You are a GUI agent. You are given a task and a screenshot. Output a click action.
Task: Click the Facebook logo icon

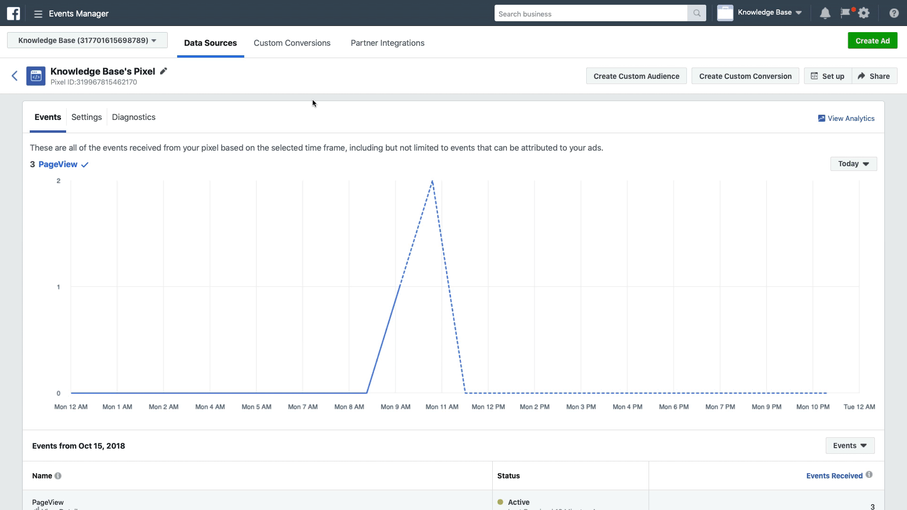[x=14, y=13]
